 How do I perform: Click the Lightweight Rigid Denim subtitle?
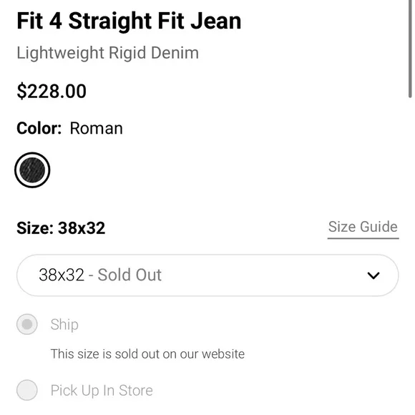pos(107,53)
